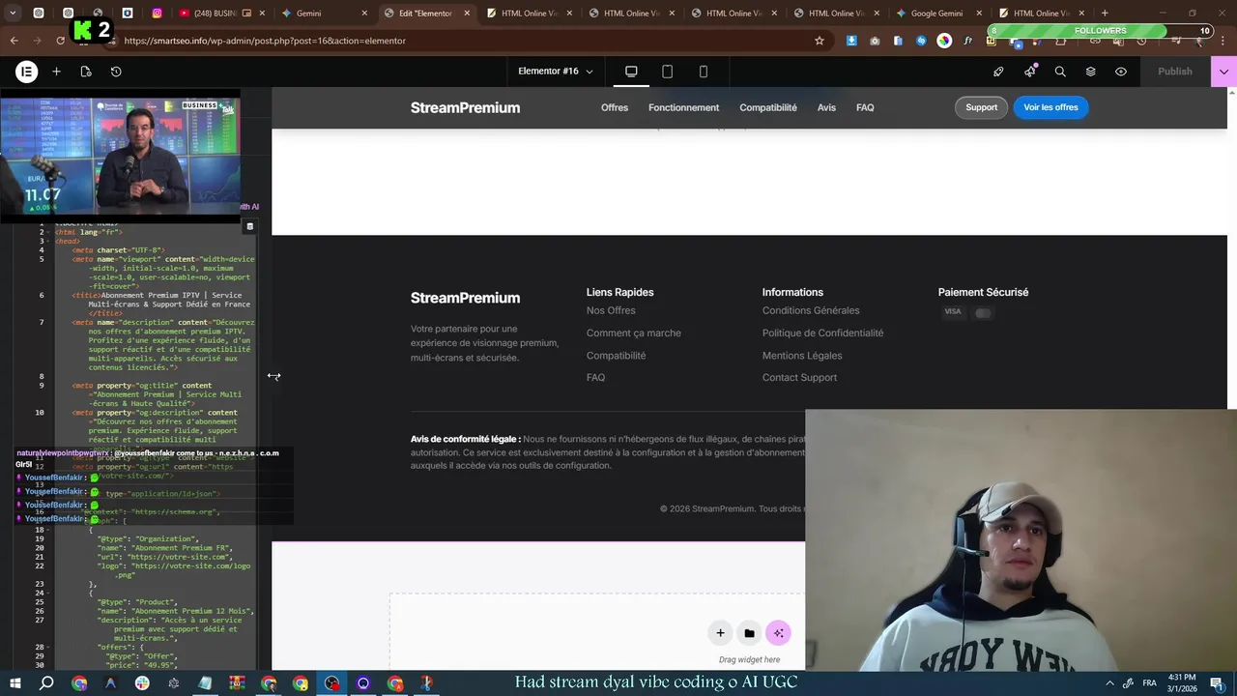Switch to the pinned Instagram tab
Image resolution: width=1237 pixels, height=696 pixels.
point(158,14)
